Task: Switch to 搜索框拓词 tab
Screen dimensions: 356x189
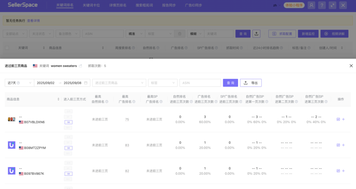Action: click(x=144, y=5)
